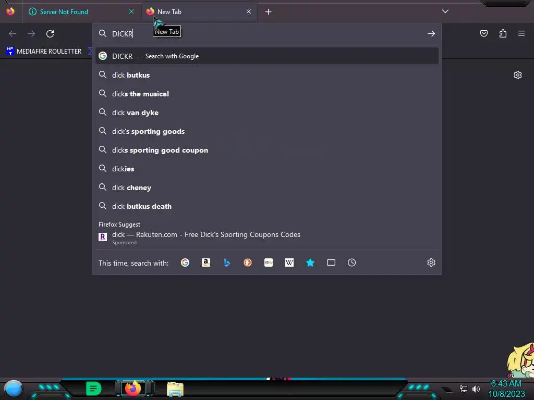Choose the 'dickies' suggestion

[267, 169]
